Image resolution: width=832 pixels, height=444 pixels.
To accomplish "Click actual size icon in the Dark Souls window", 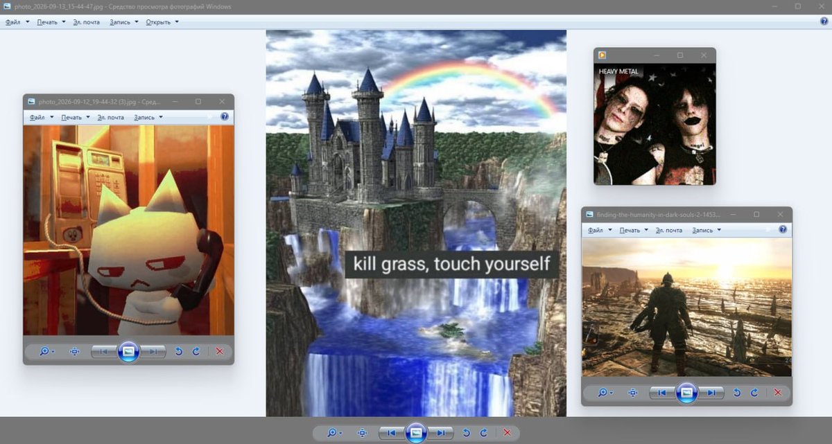I will tap(633, 393).
